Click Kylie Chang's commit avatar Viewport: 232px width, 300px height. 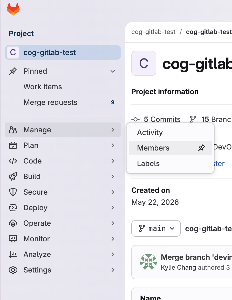[148, 262]
